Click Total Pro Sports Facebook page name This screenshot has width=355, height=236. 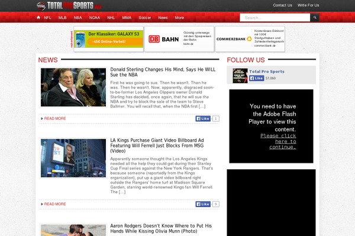(267, 71)
